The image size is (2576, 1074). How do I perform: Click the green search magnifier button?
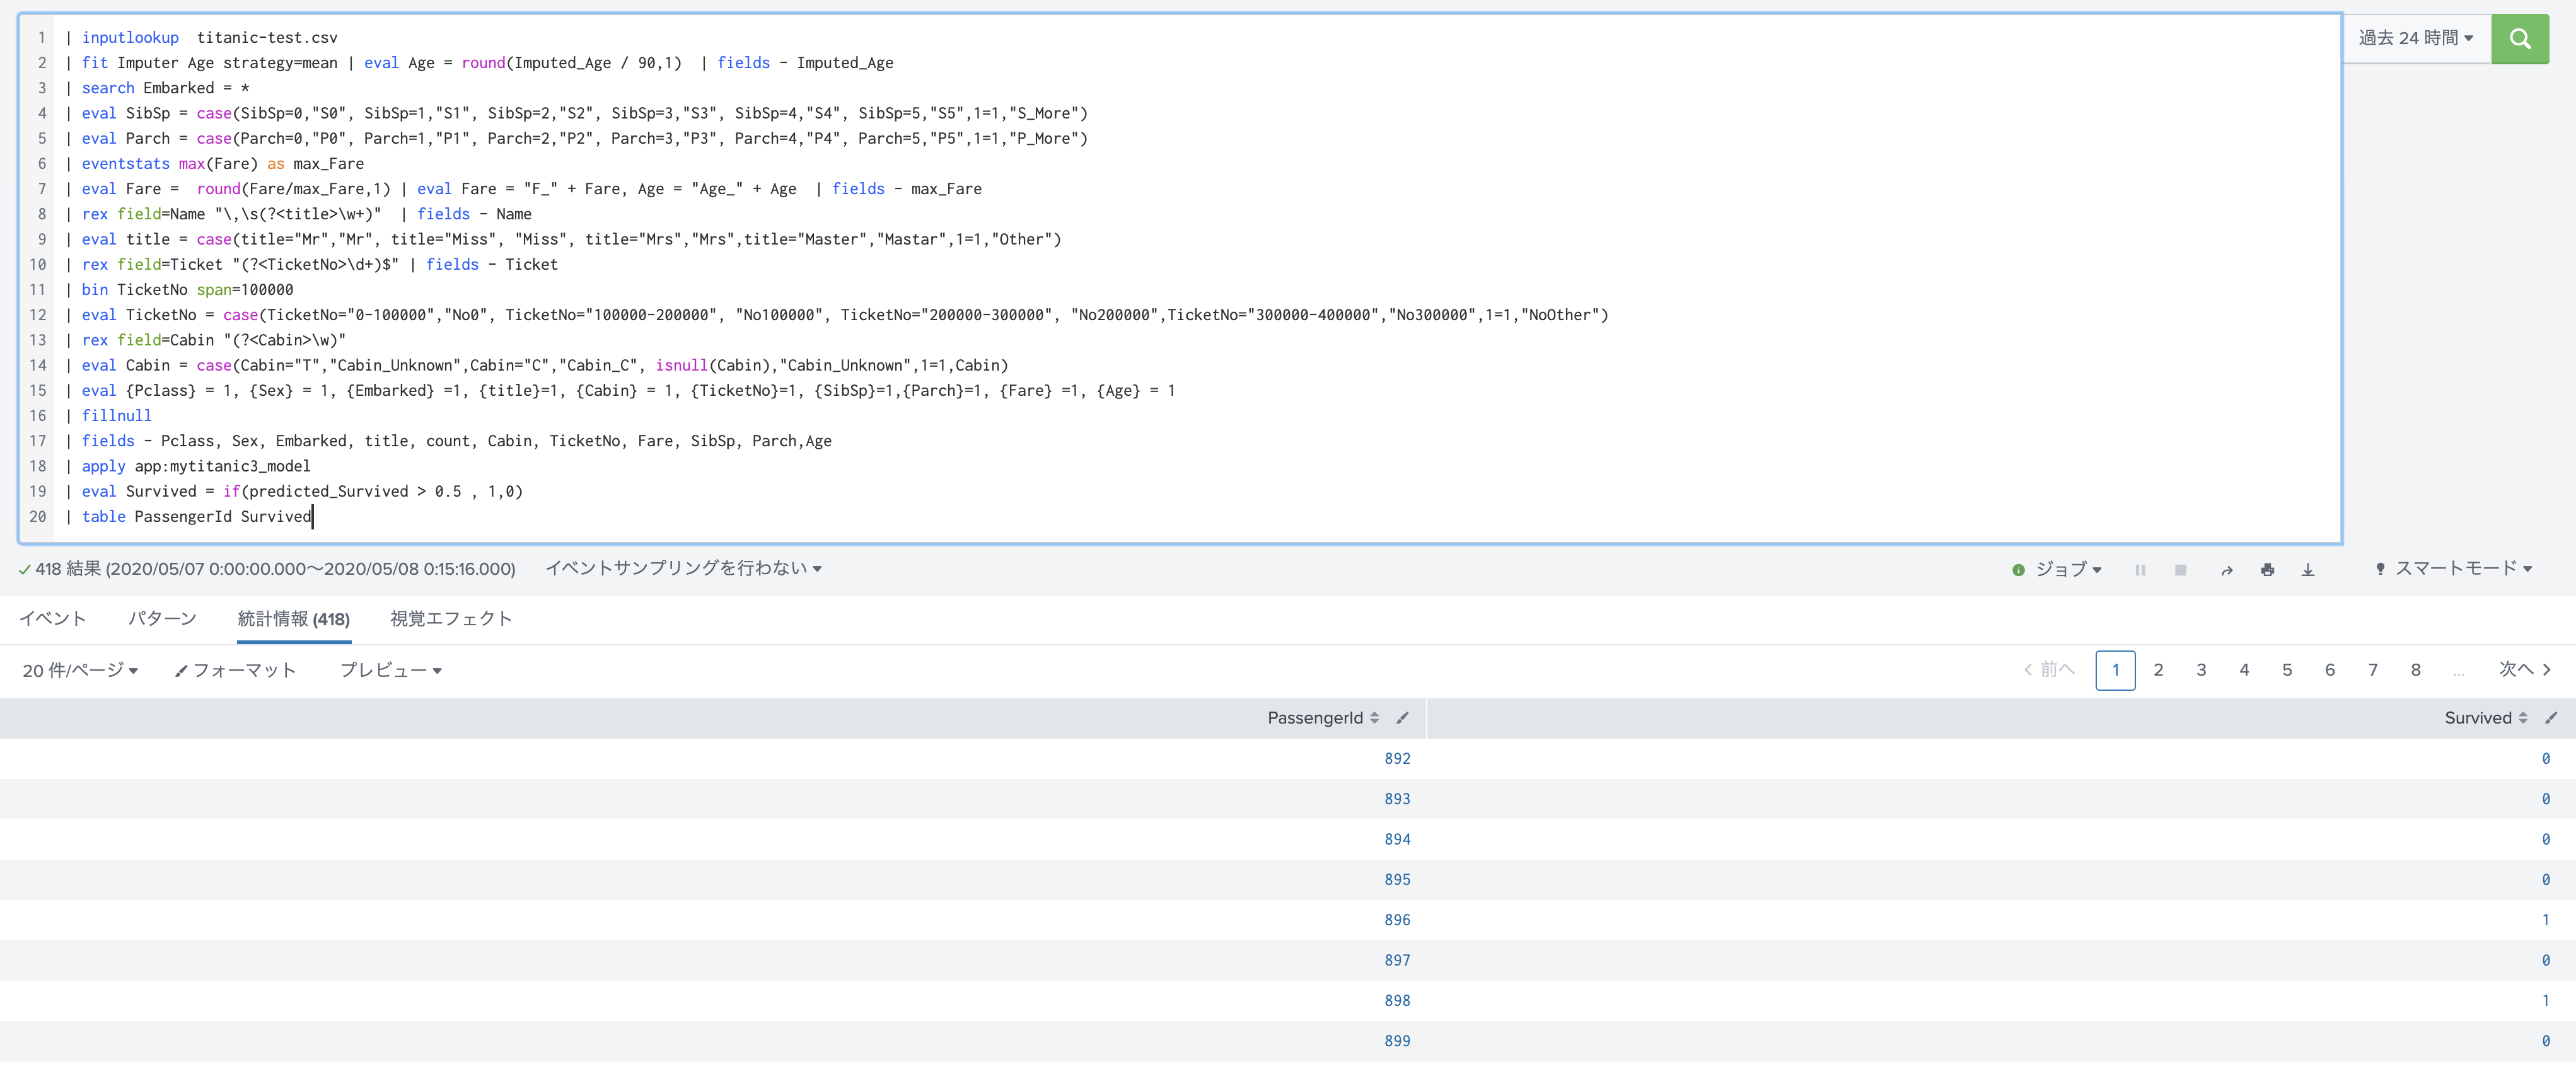tap(2518, 39)
